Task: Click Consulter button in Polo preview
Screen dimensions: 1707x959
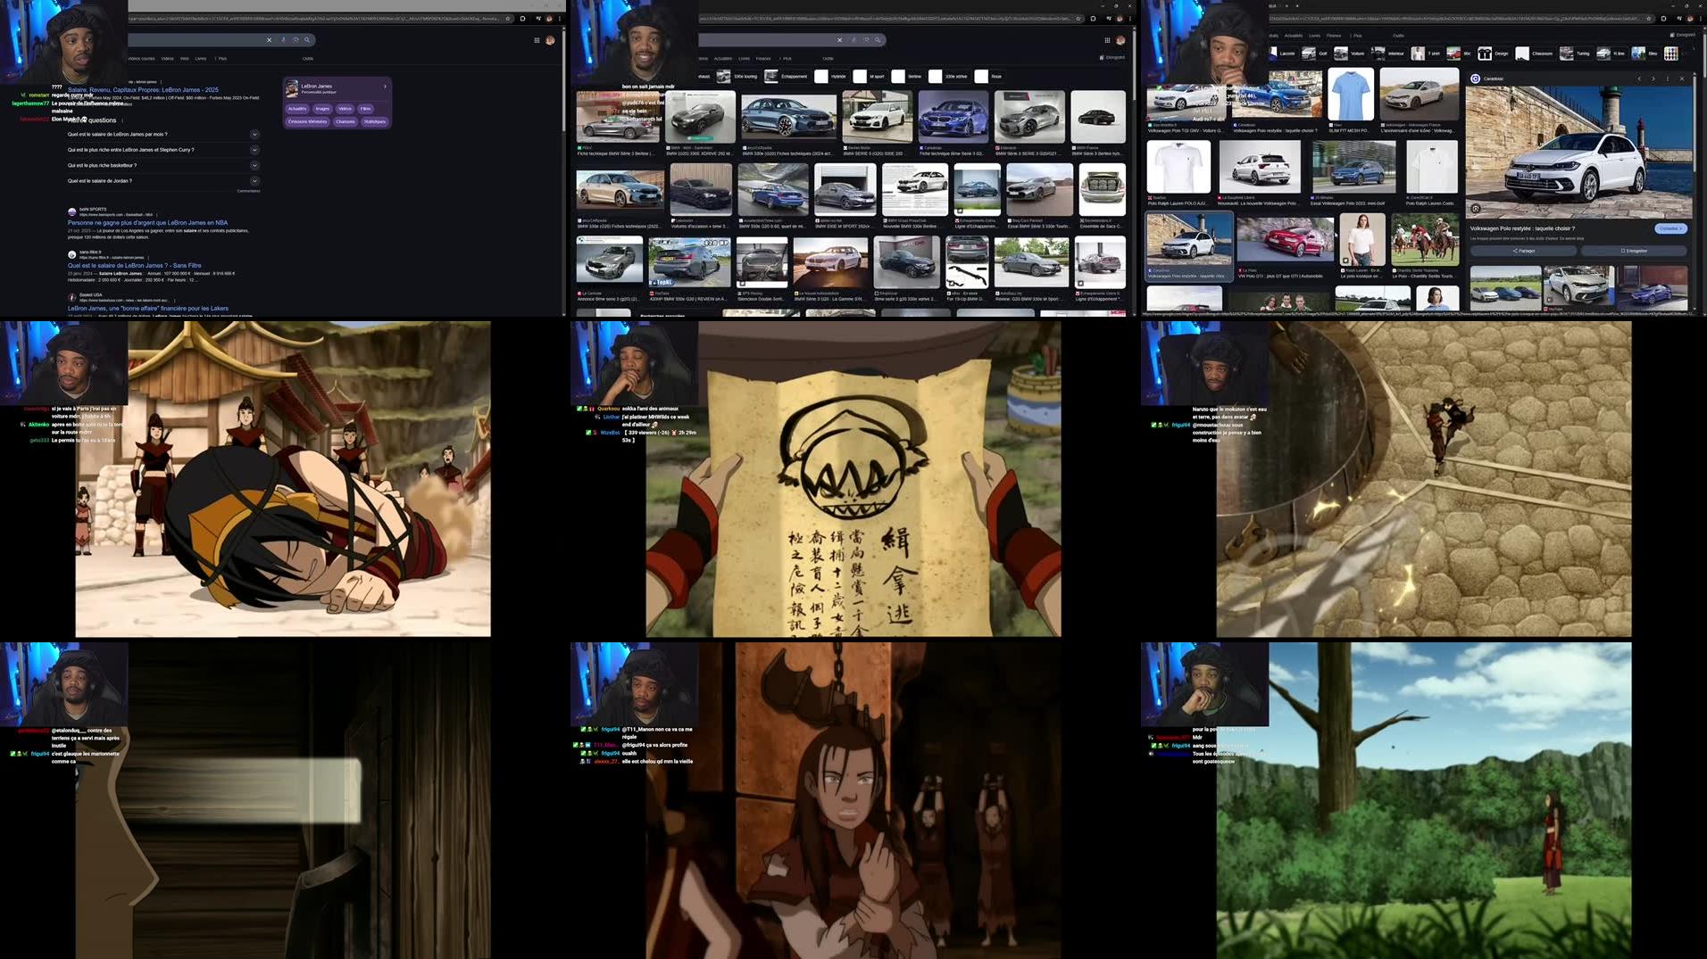Action: tap(1670, 228)
